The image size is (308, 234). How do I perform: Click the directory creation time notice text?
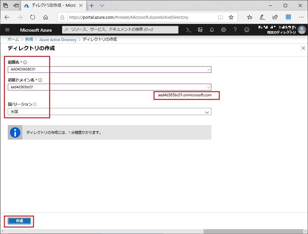click(64, 133)
